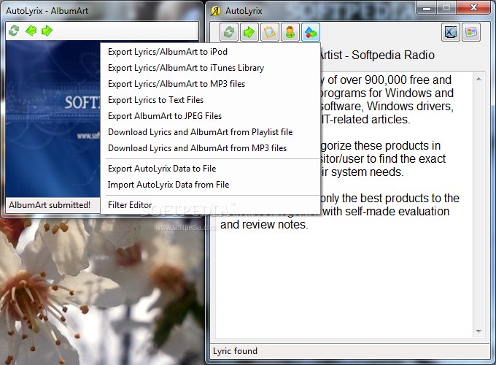Minimize the AutoLyrix window
This screenshot has width=496, height=365.
(x=427, y=8)
